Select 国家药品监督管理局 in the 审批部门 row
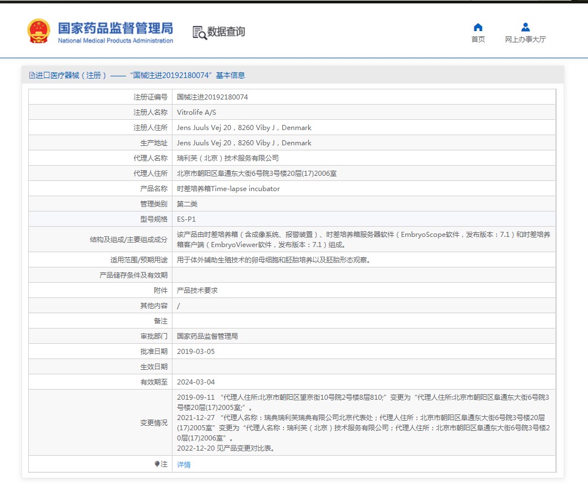 (x=207, y=336)
